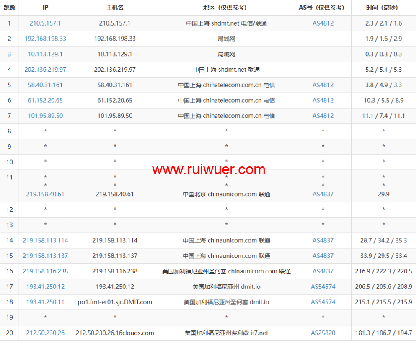Click hostname po1.fmt-er01.sjc.DMIT.com cell

(x=115, y=302)
